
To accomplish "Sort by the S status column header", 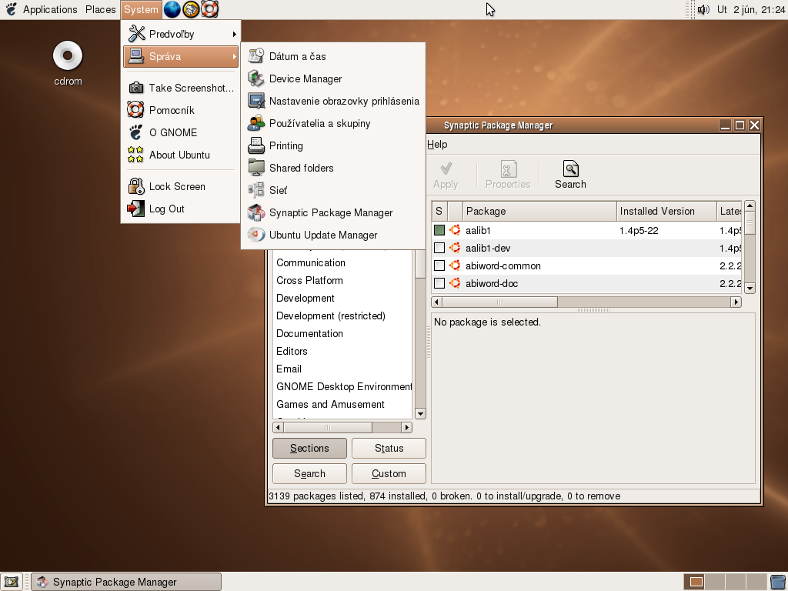I will coord(439,211).
